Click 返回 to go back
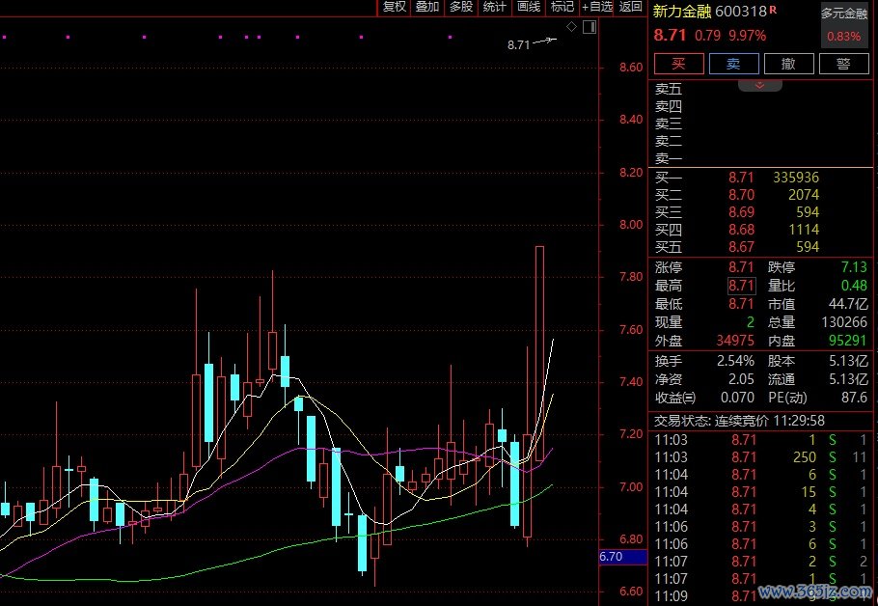878x606 pixels. pyautogui.click(x=630, y=7)
